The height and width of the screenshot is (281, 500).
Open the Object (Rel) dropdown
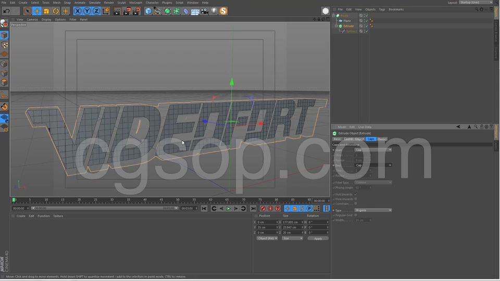tap(267, 238)
